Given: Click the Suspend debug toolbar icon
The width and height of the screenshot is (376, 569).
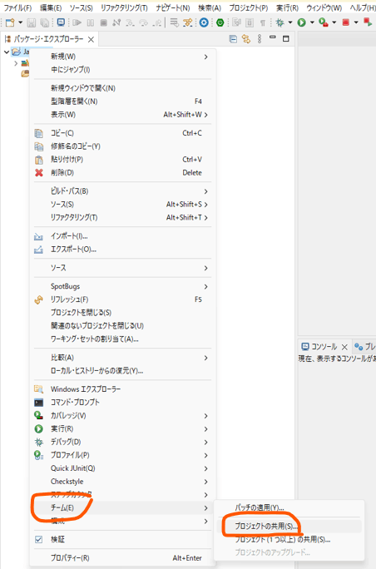Looking at the screenshot, I should point(91,22).
